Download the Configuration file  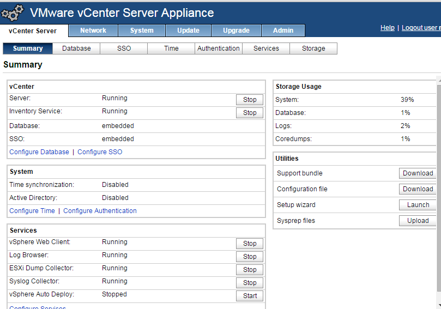pyautogui.click(x=418, y=189)
